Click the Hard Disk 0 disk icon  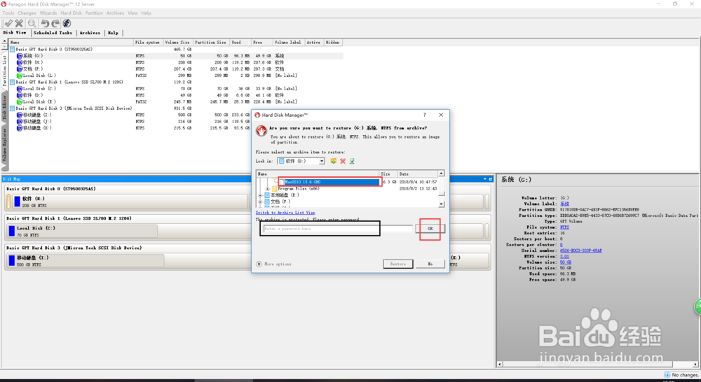coord(13,50)
